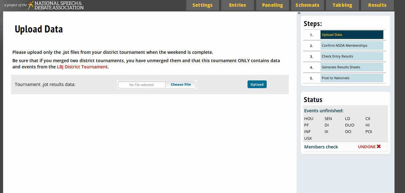Click the National Speech & Debate Association logo

56,5
